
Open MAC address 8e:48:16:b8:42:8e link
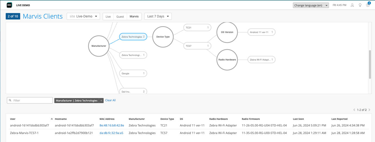[x=112, y=125]
